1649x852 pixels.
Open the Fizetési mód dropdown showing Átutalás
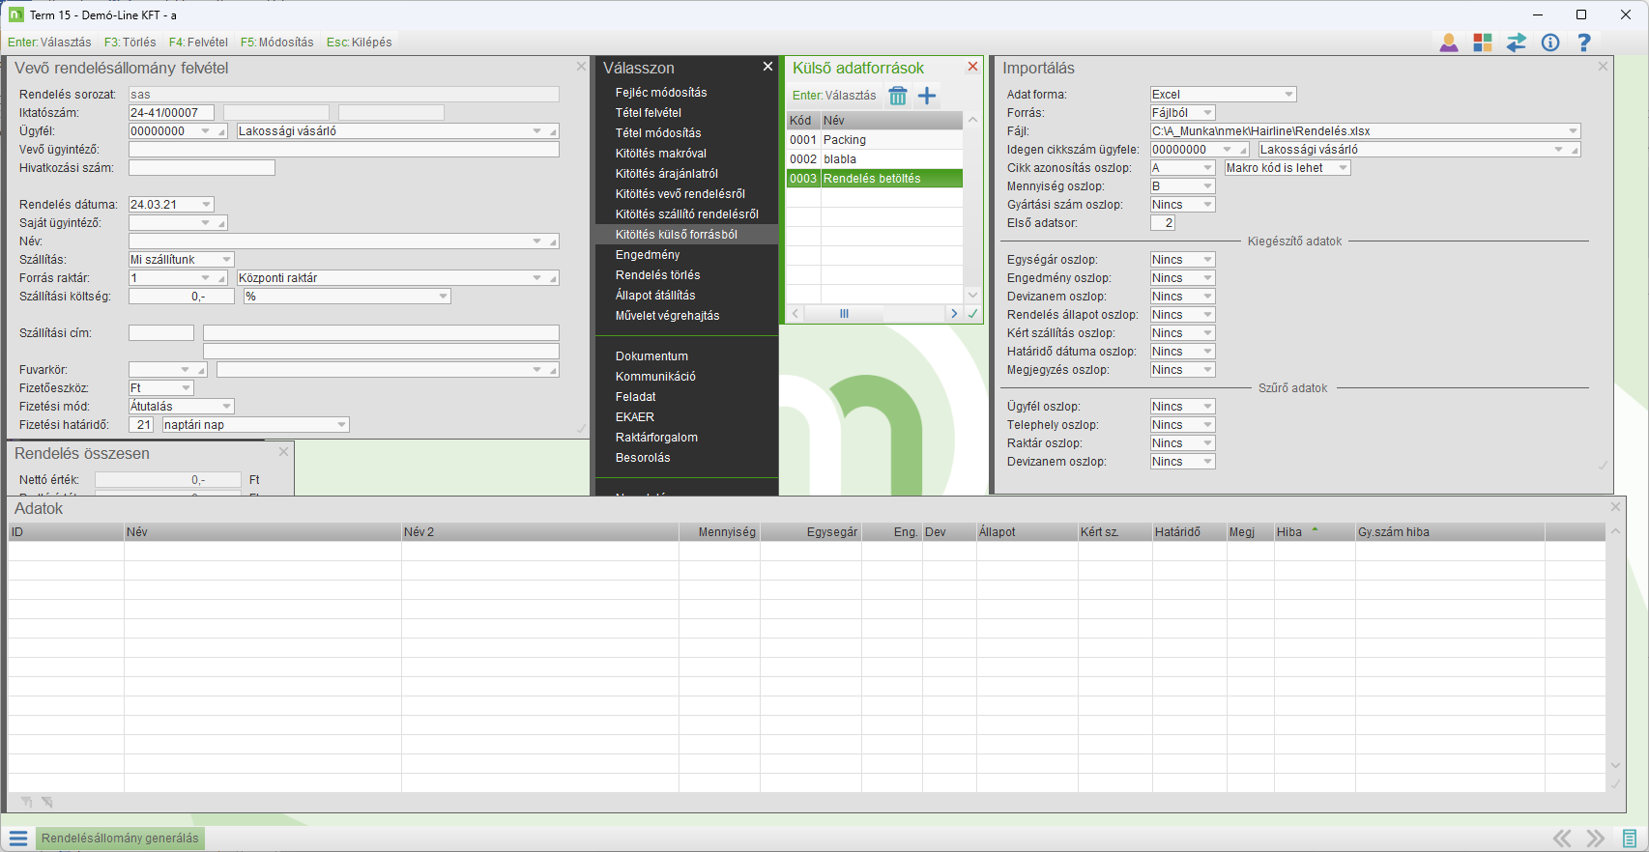226,407
